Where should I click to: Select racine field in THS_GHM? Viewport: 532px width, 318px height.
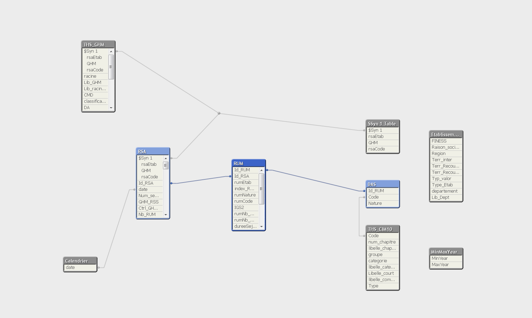(x=95, y=76)
